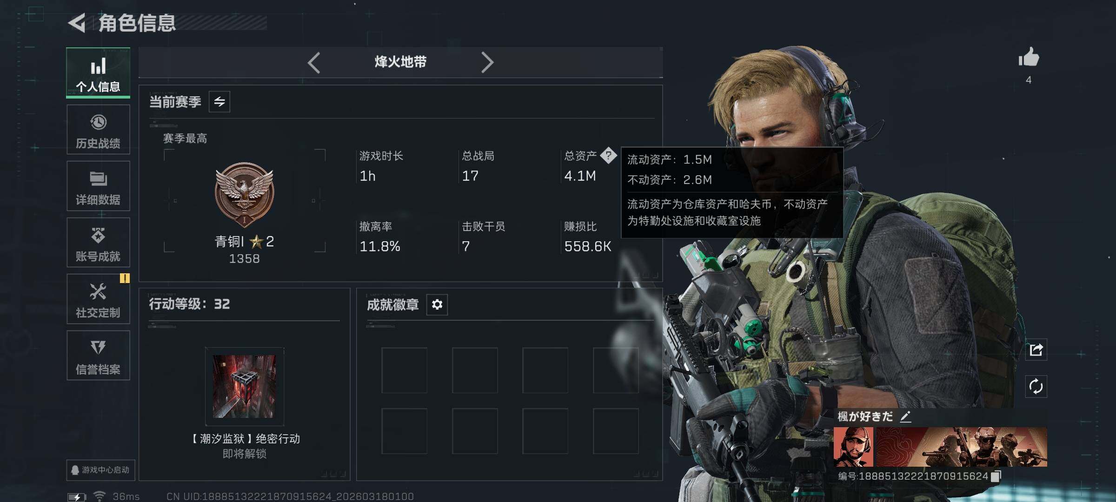The height and width of the screenshot is (502, 1116).
Task: Open the 信誉档案 section
Action: [x=98, y=356]
